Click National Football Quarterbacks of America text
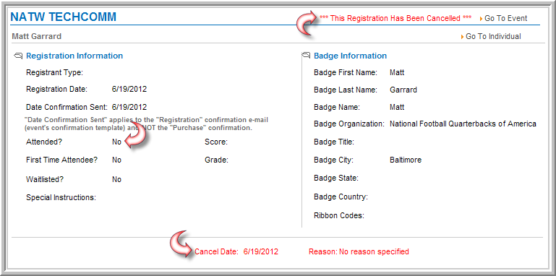 pos(463,124)
